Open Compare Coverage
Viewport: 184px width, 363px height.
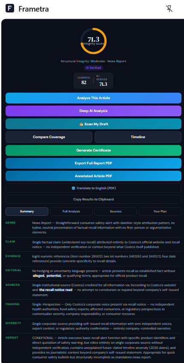point(49,137)
